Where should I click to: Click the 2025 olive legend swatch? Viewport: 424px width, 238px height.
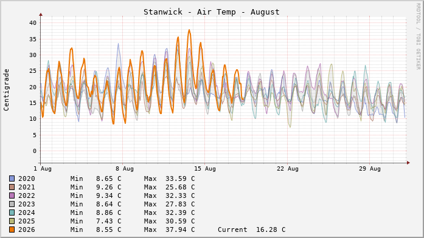click(x=12, y=221)
